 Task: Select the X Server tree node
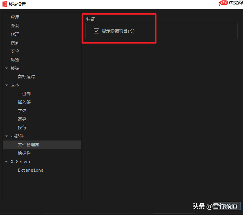pyautogui.click(x=21, y=162)
